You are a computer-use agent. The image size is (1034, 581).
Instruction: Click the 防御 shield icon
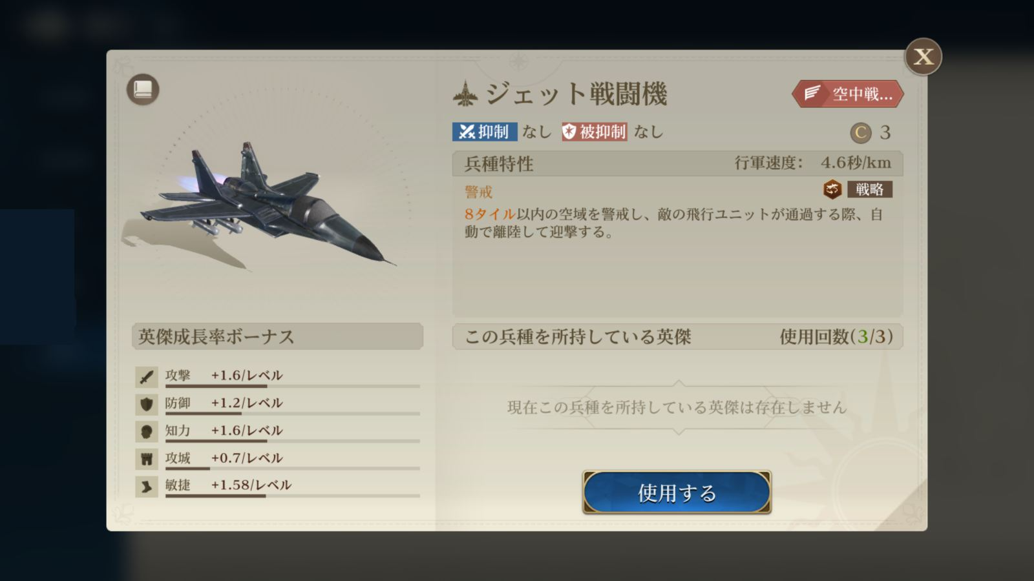(147, 404)
